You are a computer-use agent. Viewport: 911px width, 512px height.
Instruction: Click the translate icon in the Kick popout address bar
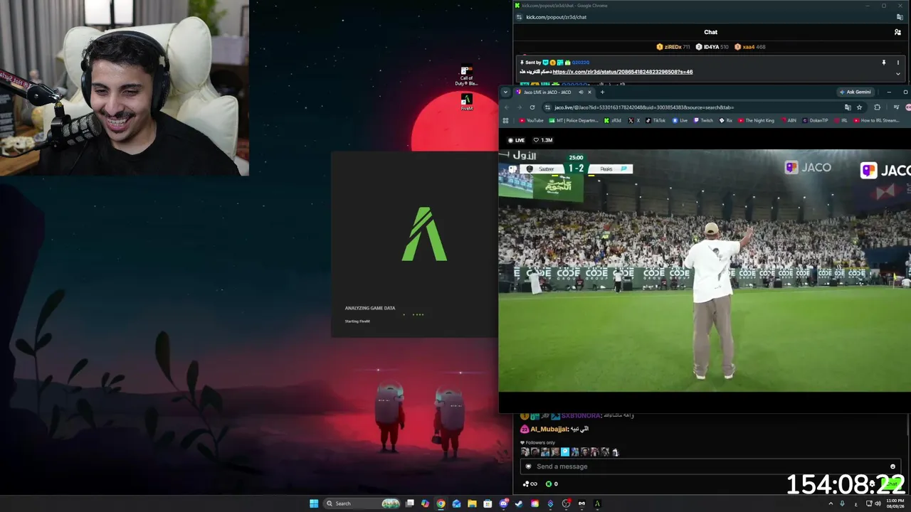pyautogui.click(x=900, y=17)
